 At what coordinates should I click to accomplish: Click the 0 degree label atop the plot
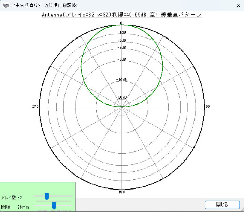point(121,23)
